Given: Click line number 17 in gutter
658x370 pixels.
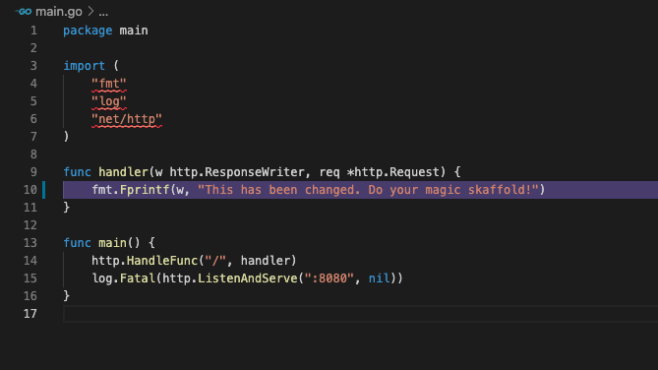Looking at the screenshot, I should tap(30, 314).
